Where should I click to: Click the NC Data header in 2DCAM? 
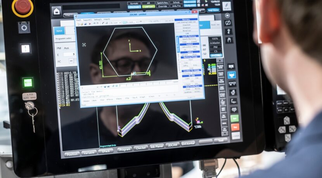click(192, 75)
